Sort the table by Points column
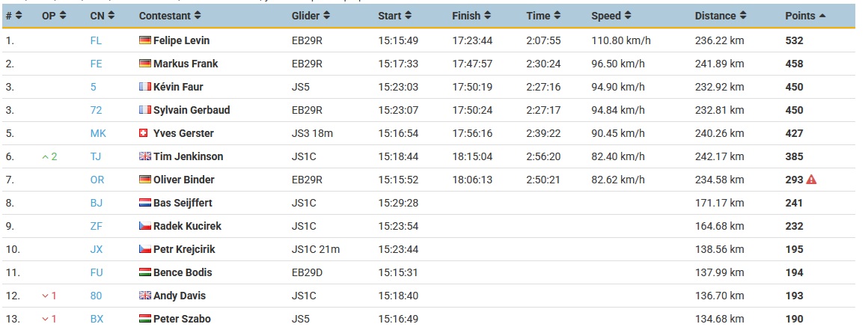Screen dimensions: 868x330 coord(805,16)
